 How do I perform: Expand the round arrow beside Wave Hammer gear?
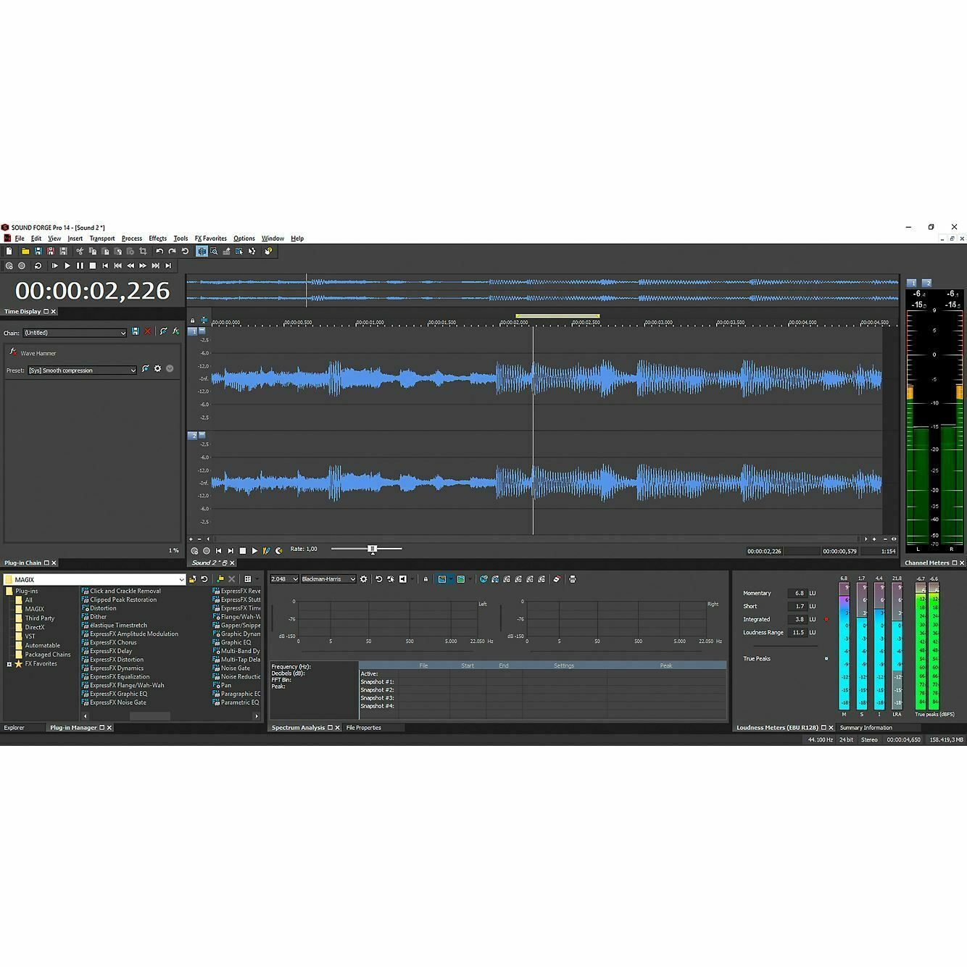tap(170, 369)
